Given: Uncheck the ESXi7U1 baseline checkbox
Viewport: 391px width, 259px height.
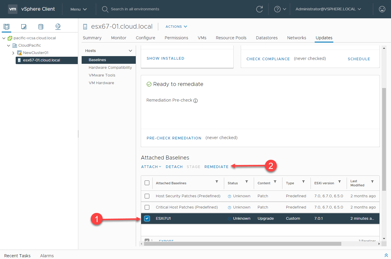Looking at the screenshot, I should coord(147,219).
